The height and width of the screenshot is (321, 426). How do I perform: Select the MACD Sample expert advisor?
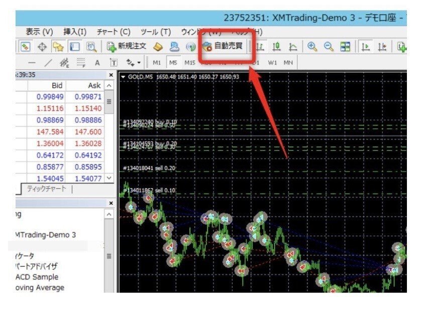pyautogui.click(x=37, y=277)
